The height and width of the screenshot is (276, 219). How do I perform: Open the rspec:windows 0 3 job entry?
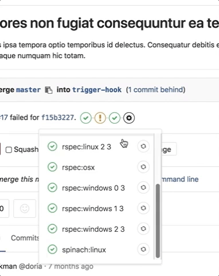click(x=93, y=188)
